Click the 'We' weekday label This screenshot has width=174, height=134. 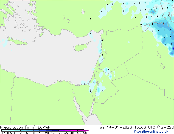point(102,127)
